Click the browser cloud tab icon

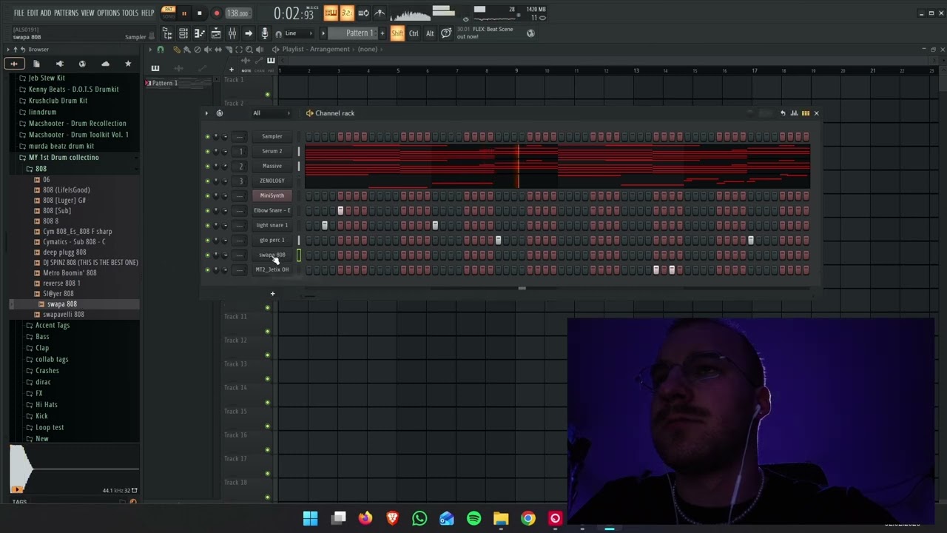coord(105,64)
